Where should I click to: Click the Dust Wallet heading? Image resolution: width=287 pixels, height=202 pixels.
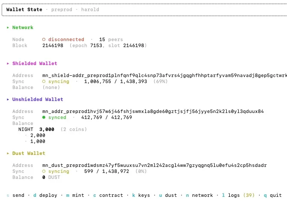(x=29, y=153)
